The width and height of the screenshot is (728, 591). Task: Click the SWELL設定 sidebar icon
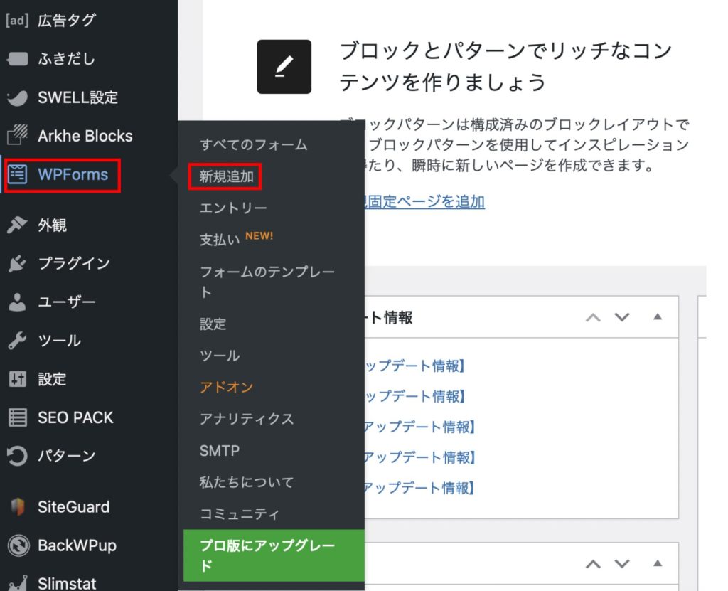coord(17,97)
